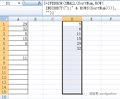Select column C header
This screenshot has height=99, width=120.
tap(53, 19)
